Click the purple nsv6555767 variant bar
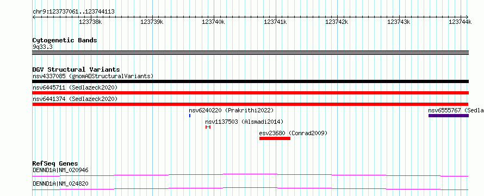 coord(449,116)
